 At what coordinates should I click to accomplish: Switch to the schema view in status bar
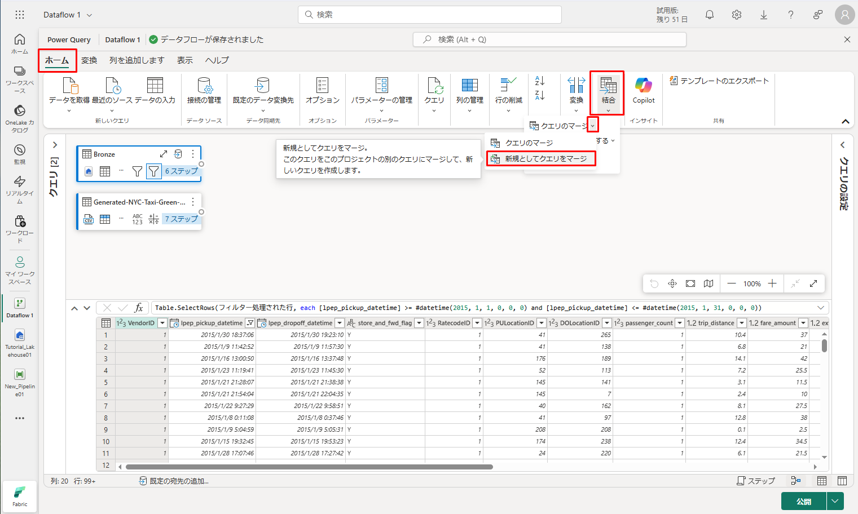coord(842,481)
